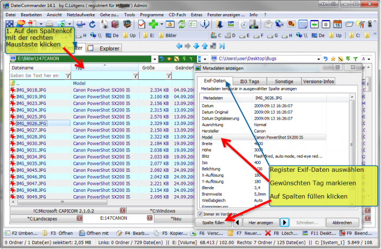Click the filter funnel in Dateiname column

point(67,76)
